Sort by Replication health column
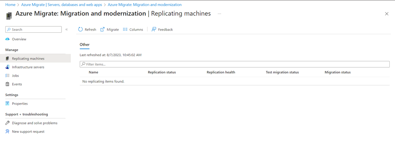 click(x=221, y=72)
